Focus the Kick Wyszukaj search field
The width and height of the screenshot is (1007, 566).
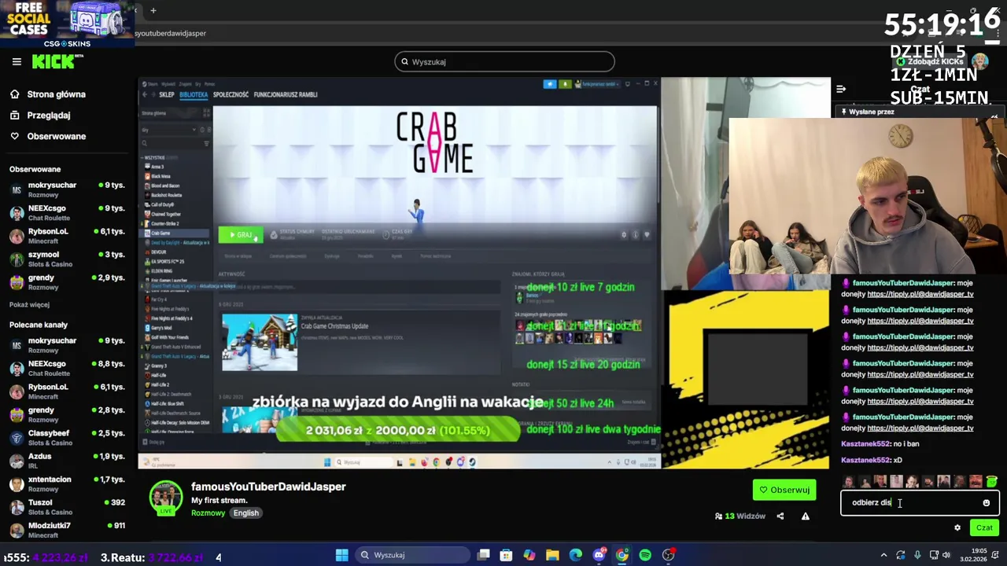[x=504, y=61]
